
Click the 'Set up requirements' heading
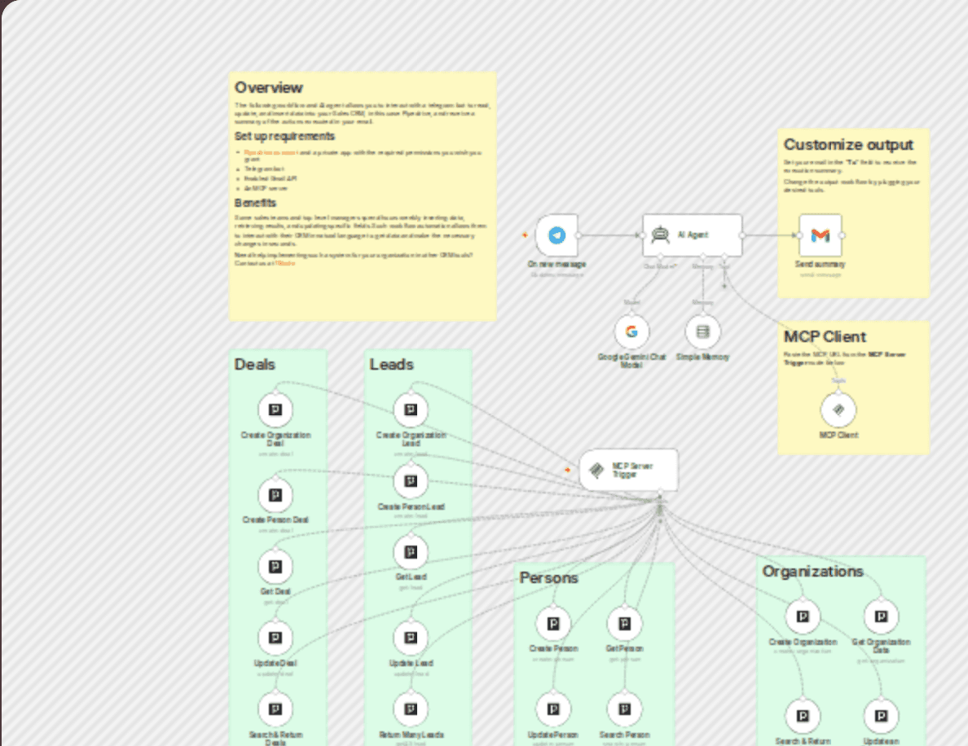(284, 136)
